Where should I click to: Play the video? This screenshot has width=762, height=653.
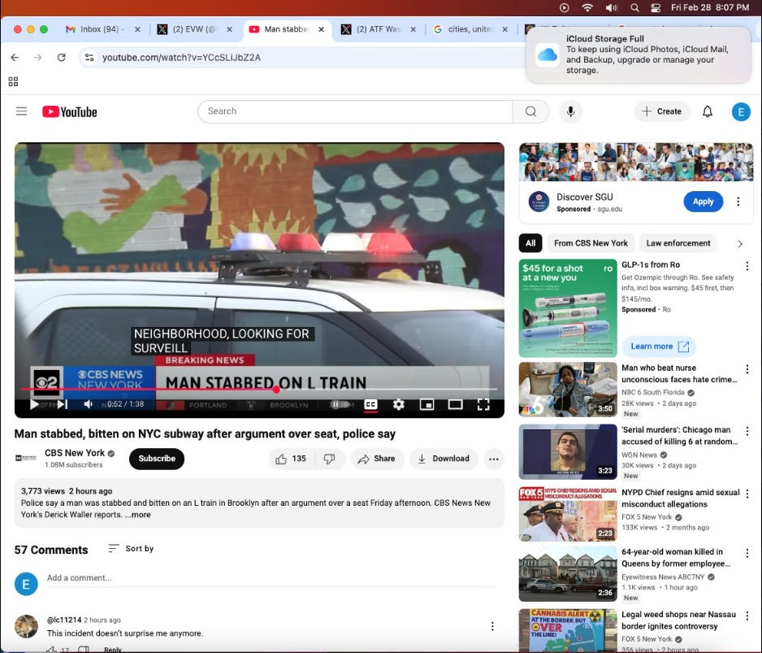pyautogui.click(x=34, y=404)
